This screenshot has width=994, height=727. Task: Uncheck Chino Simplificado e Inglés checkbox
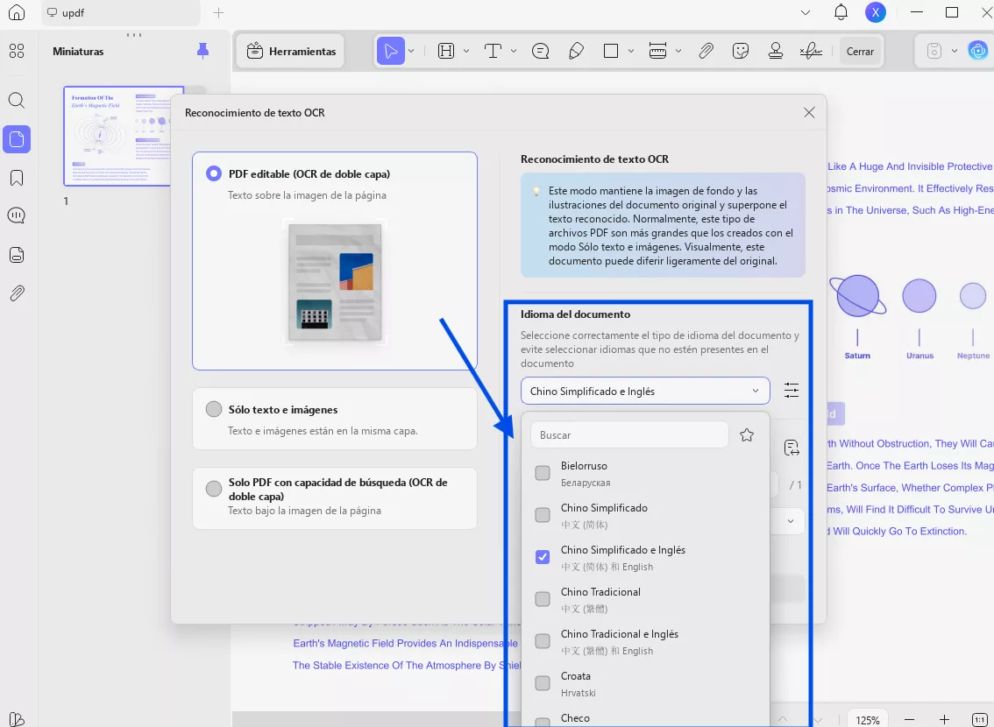tap(543, 557)
